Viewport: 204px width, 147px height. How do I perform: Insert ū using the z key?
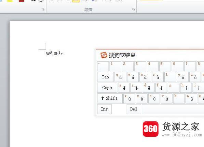[129, 98]
